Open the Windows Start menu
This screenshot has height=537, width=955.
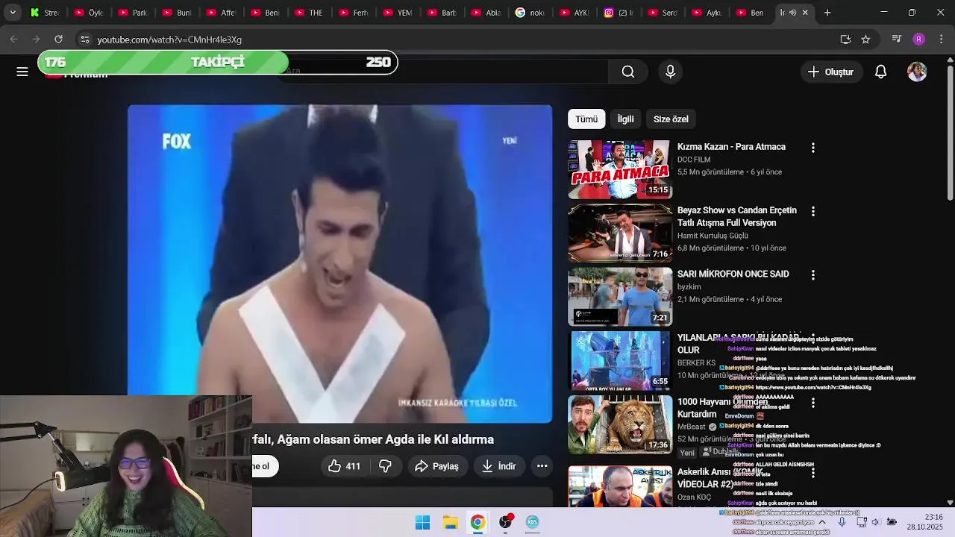tap(422, 522)
